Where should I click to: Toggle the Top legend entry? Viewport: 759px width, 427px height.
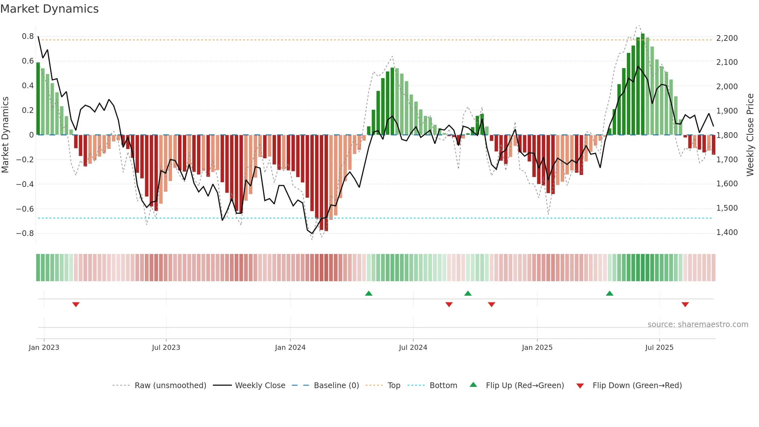[x=383, y=385]
